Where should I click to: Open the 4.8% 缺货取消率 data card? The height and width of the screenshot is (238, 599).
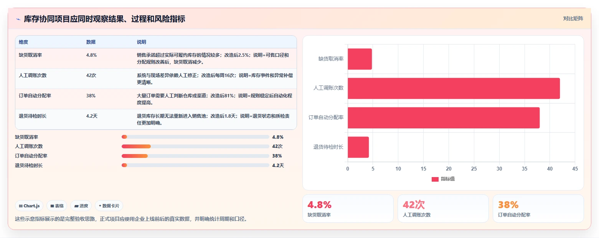coord(348,208)
